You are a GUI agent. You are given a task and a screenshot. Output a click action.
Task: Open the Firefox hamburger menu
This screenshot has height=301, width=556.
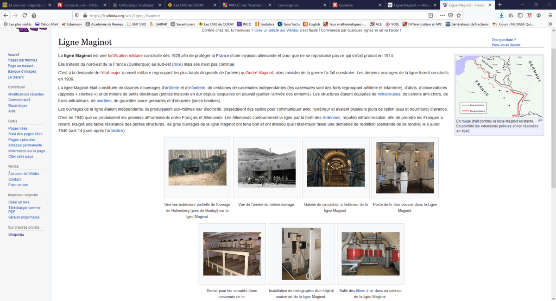[x=550, y=15]
